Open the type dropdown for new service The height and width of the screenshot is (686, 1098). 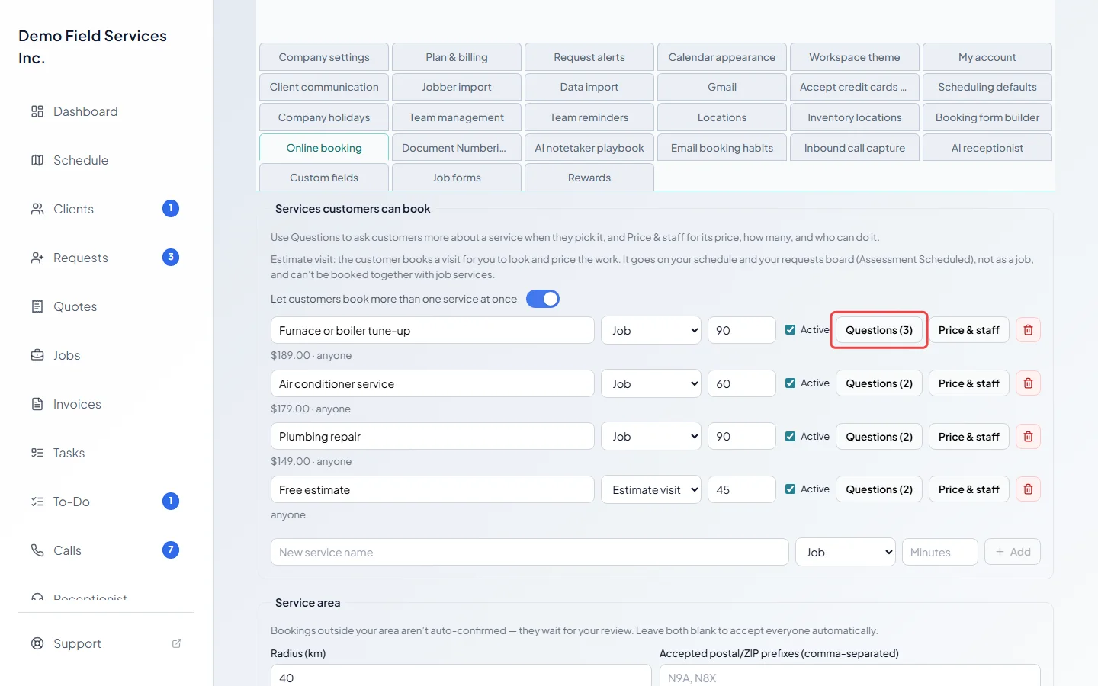(x=846, y=552)
